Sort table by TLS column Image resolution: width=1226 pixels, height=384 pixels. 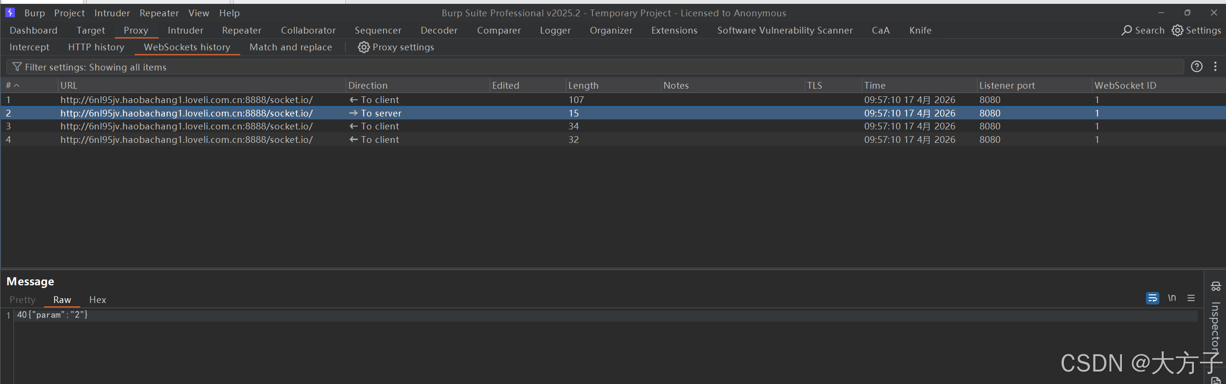833,85
